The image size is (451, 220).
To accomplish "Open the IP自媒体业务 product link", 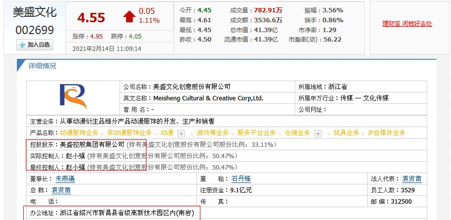I will tap(387, 132).
